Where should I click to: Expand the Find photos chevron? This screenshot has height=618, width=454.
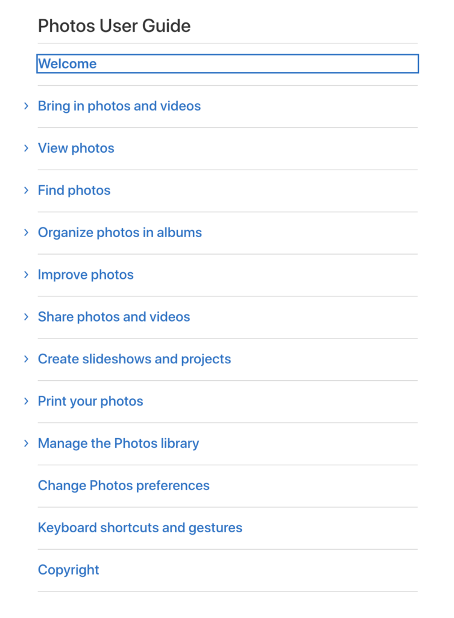point(26,190)
